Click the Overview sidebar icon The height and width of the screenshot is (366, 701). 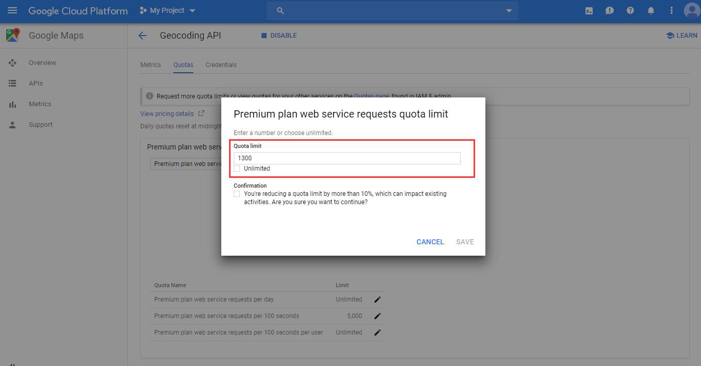(12, 63)
